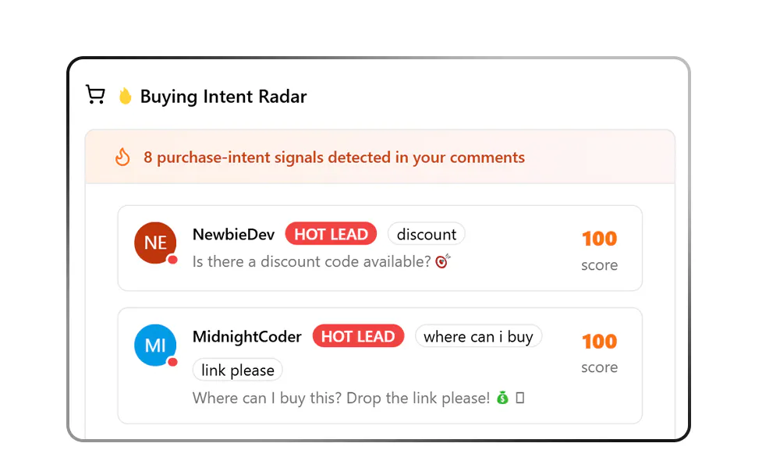Select the NewbieDev username
780x468 pixels.
233,234
